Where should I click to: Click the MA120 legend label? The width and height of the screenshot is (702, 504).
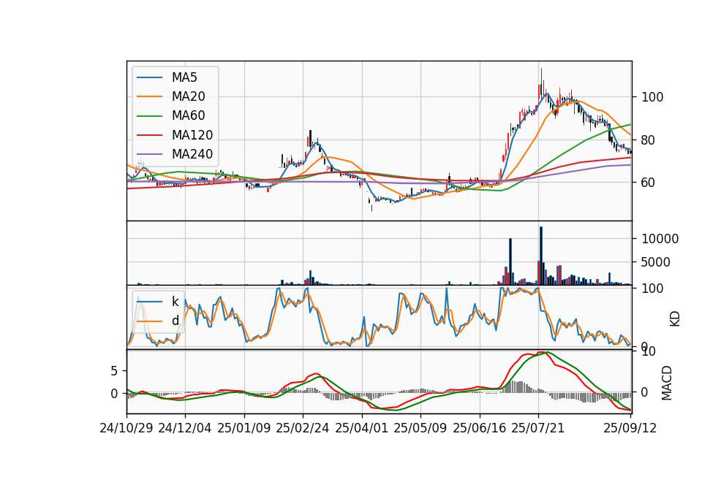(x=192, y=135)
